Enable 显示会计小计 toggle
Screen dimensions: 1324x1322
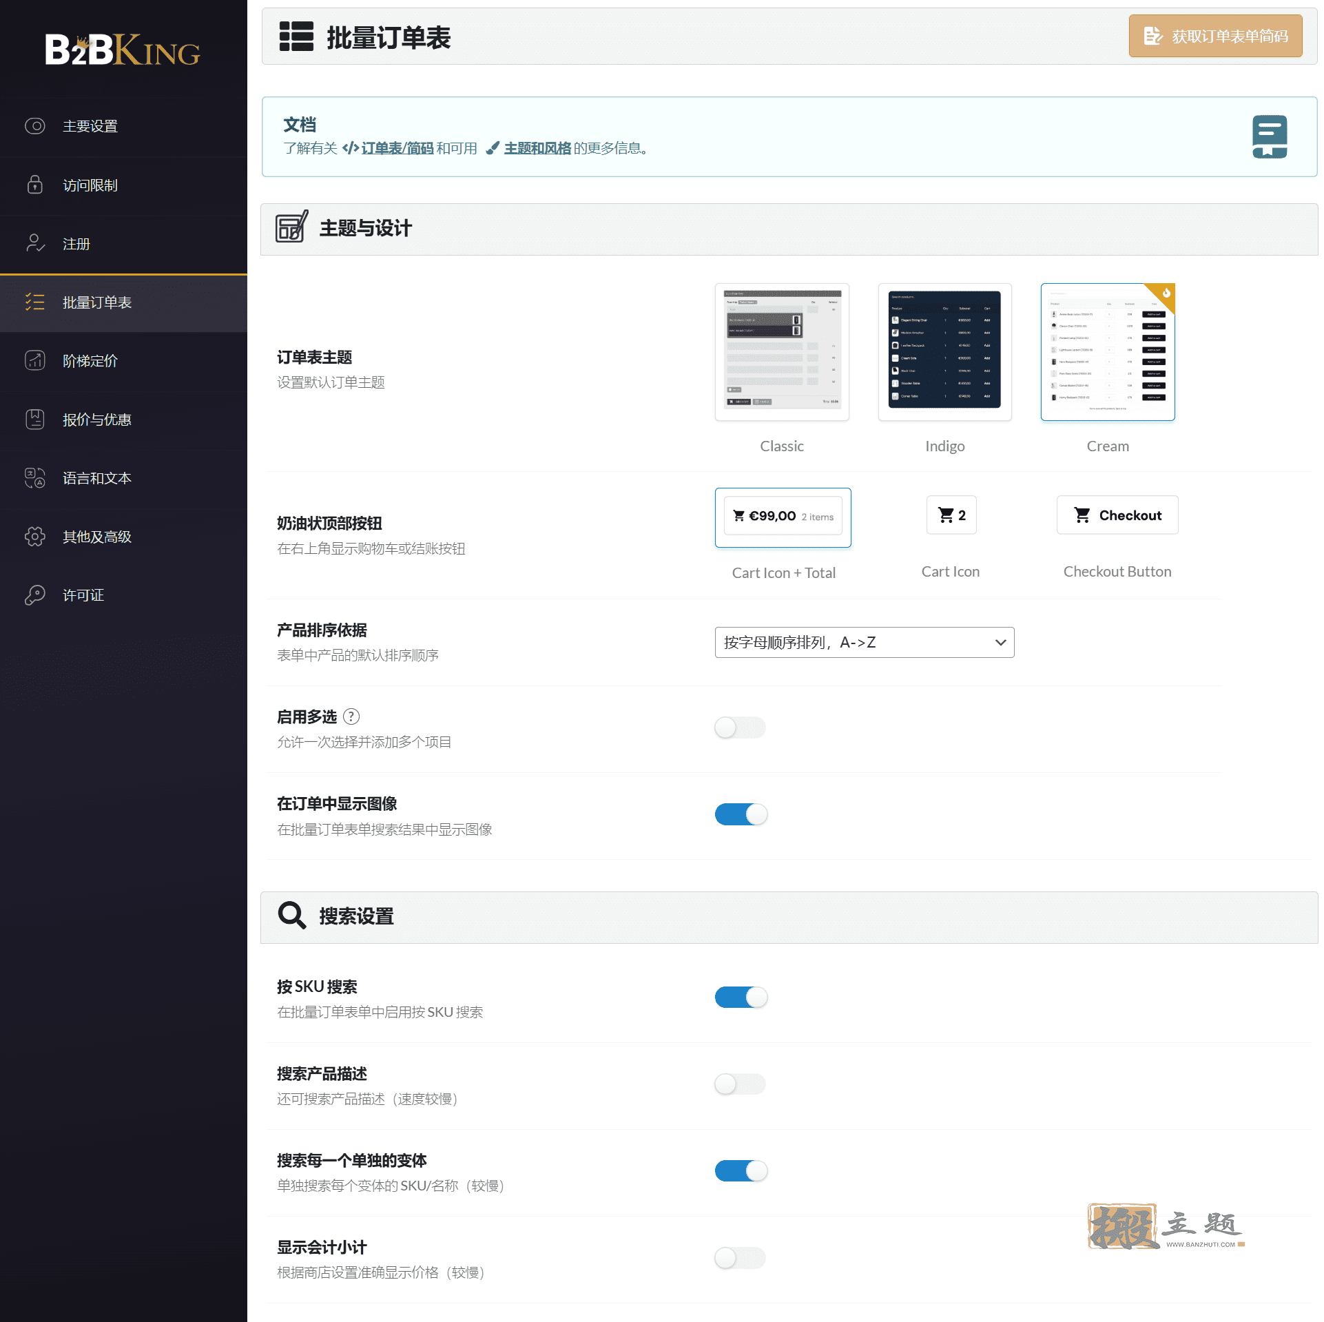(x=741, y=1258)
